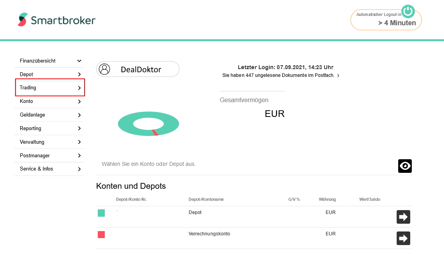Select Reporting in the sidebar
The image size is (444, 254).
tap(49, 129)
